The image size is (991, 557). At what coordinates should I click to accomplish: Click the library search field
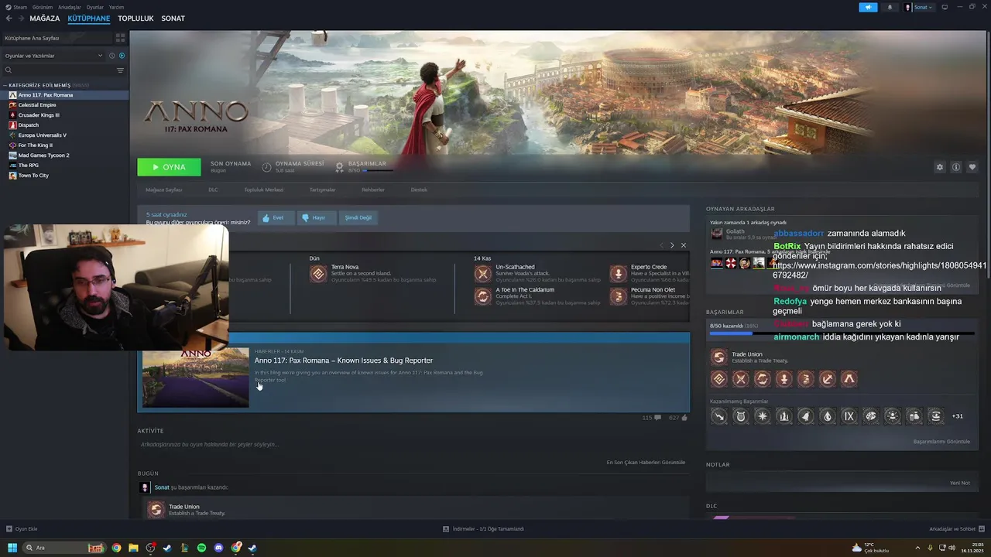tap(58, 70)
